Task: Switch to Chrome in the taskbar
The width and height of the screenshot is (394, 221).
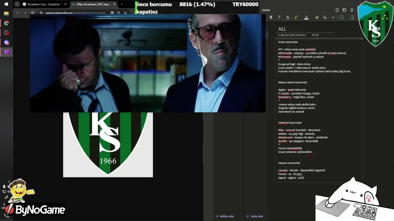Action: [x=6, y=23]
